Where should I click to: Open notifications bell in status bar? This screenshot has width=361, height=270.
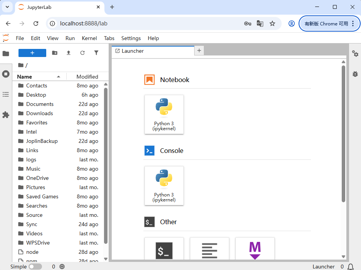pos(351,267)
